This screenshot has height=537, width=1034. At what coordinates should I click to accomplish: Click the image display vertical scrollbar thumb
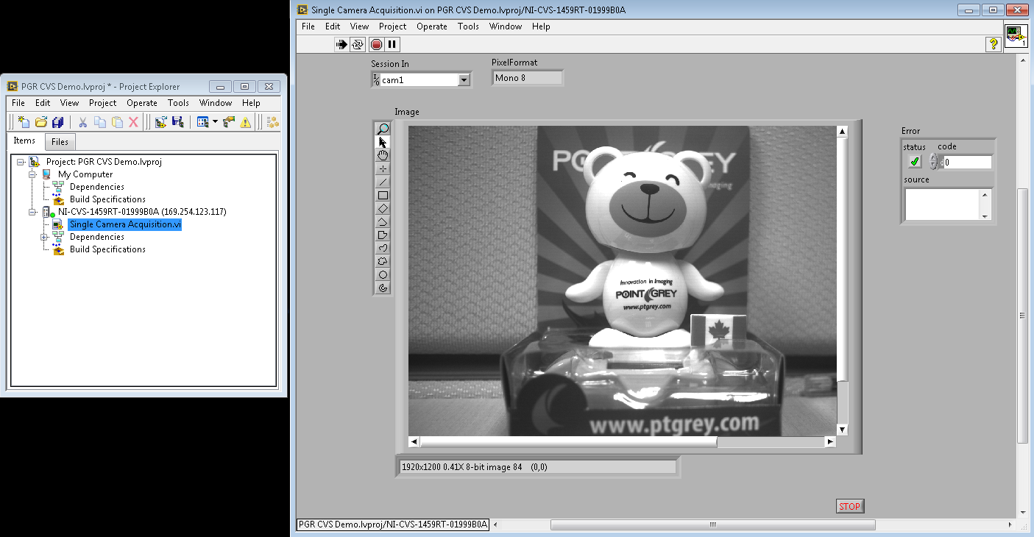tap(842, 259)
